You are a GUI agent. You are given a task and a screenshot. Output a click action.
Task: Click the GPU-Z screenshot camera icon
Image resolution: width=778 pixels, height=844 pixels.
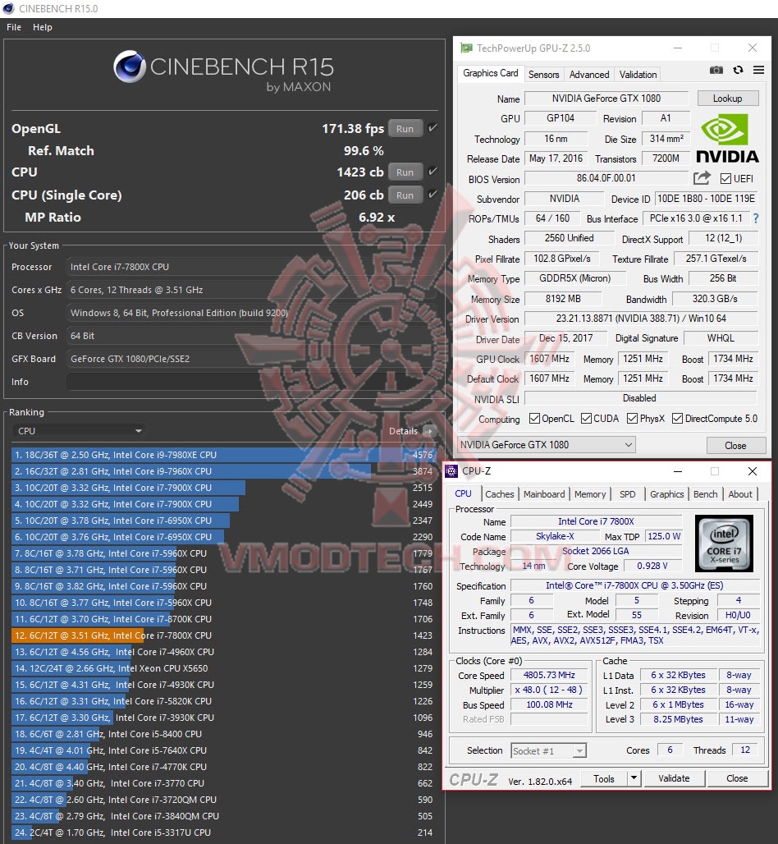tap(716, 70)
